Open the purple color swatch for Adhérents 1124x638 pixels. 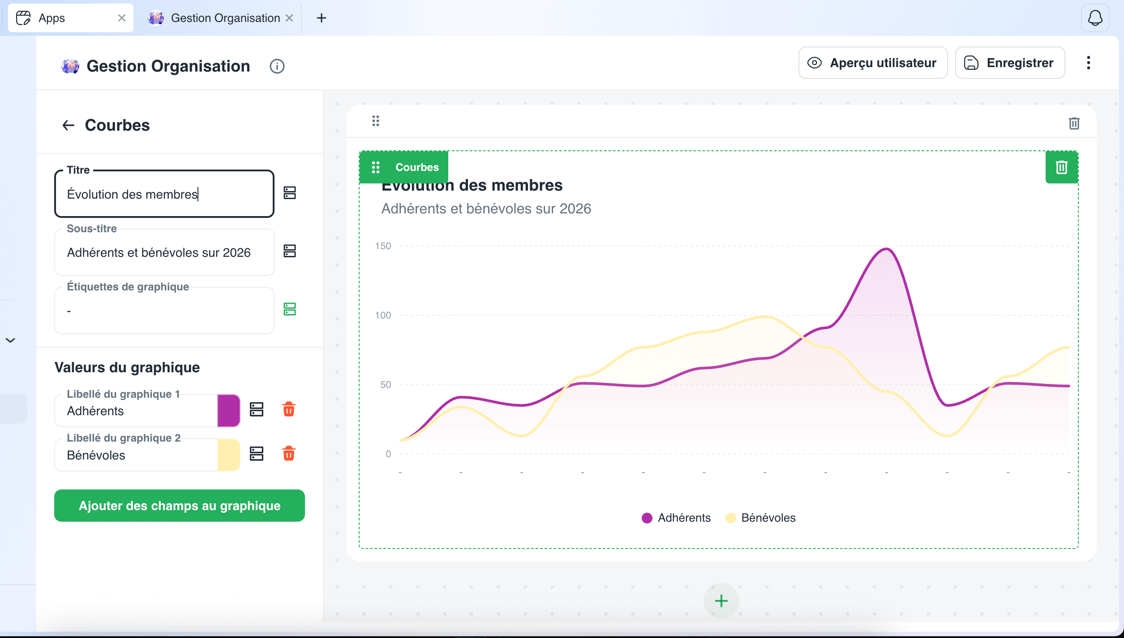[228, 410]
